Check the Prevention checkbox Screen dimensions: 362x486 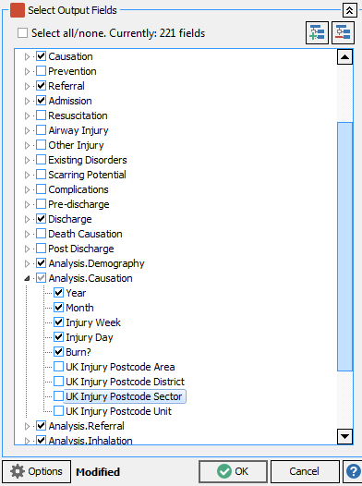point(42,71)
